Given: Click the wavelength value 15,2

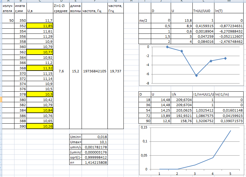Looking at the screenshot, I should [x=76, y=71].
